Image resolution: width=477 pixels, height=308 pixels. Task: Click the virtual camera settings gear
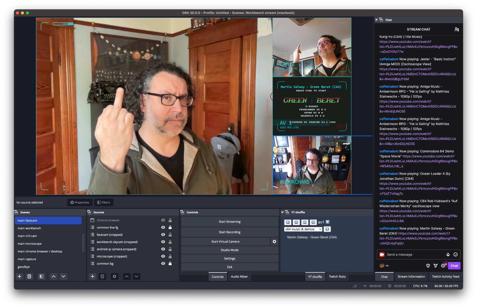(x=274, y=242)
